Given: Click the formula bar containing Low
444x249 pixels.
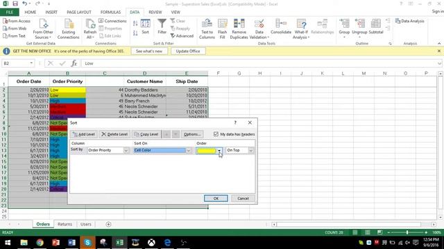Looking at the screenshot, I should (x=259, y=63).
